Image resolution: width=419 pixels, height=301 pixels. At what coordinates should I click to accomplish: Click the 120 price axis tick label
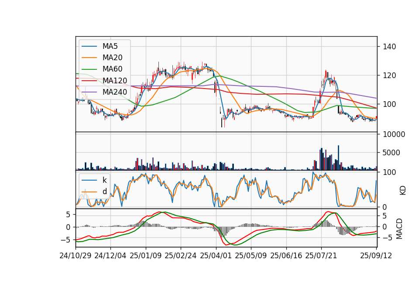389,75
